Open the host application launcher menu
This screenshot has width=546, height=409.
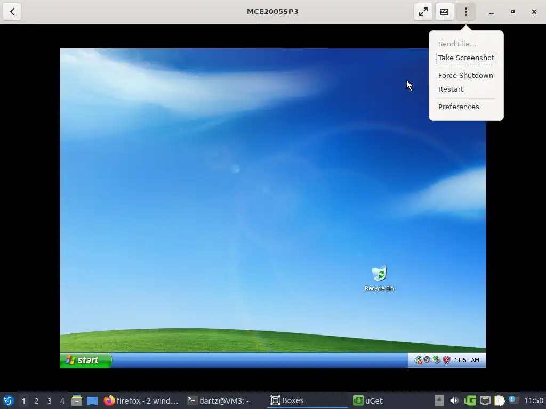tap(9, 400)
